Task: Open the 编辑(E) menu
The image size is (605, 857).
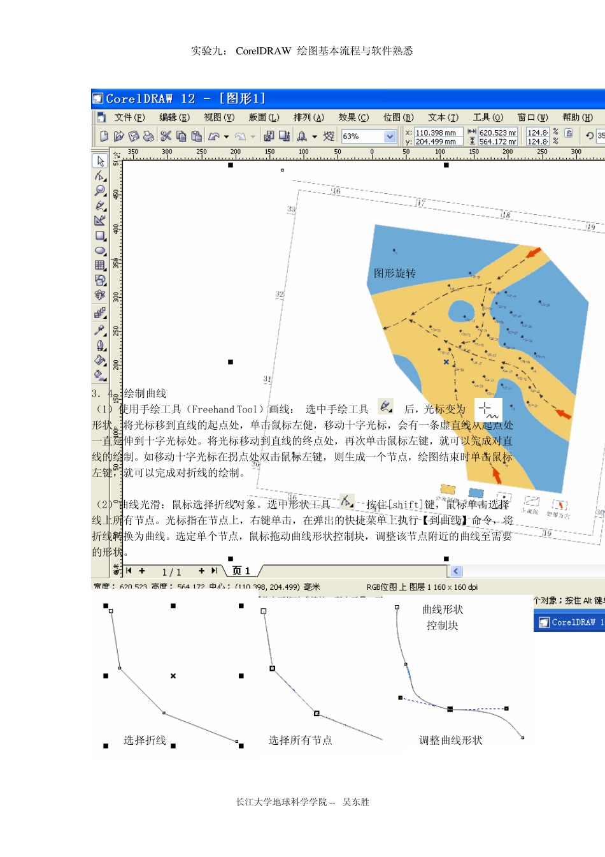Action: pos(174,117)
